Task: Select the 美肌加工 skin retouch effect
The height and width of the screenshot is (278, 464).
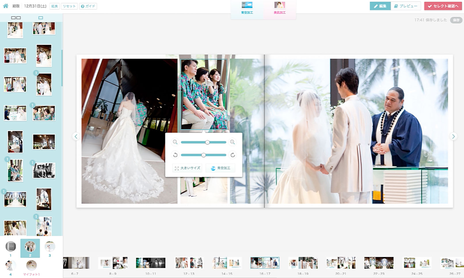Action: pos(279,8)
